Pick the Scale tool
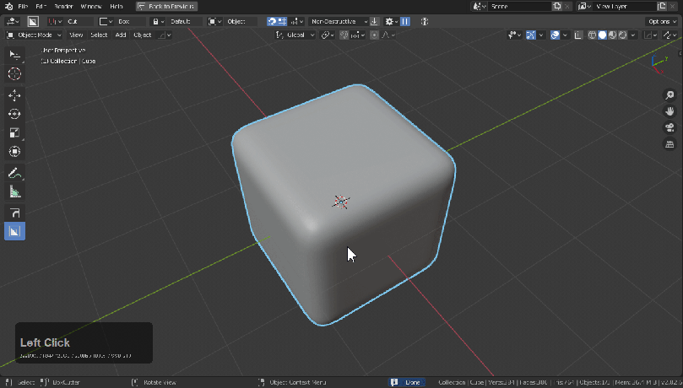This screenshot has width=683, height=388. (x=14, y=132)
